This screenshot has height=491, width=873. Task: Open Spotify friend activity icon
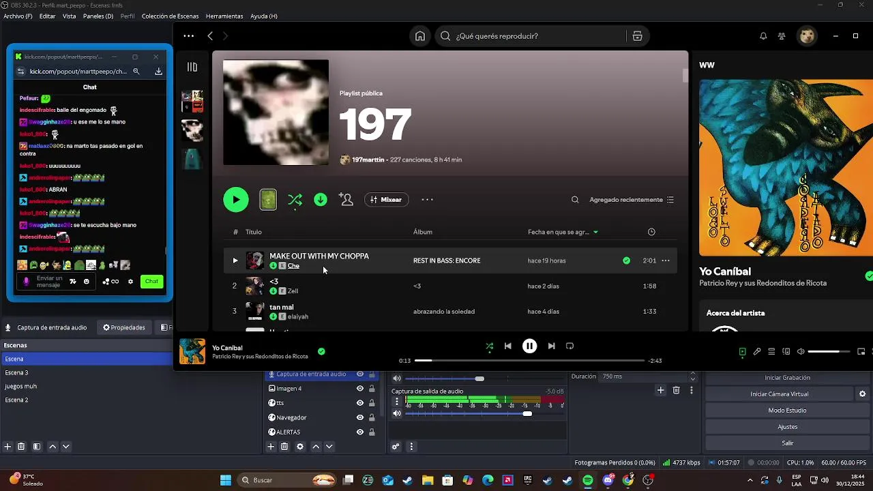[782, 36]
